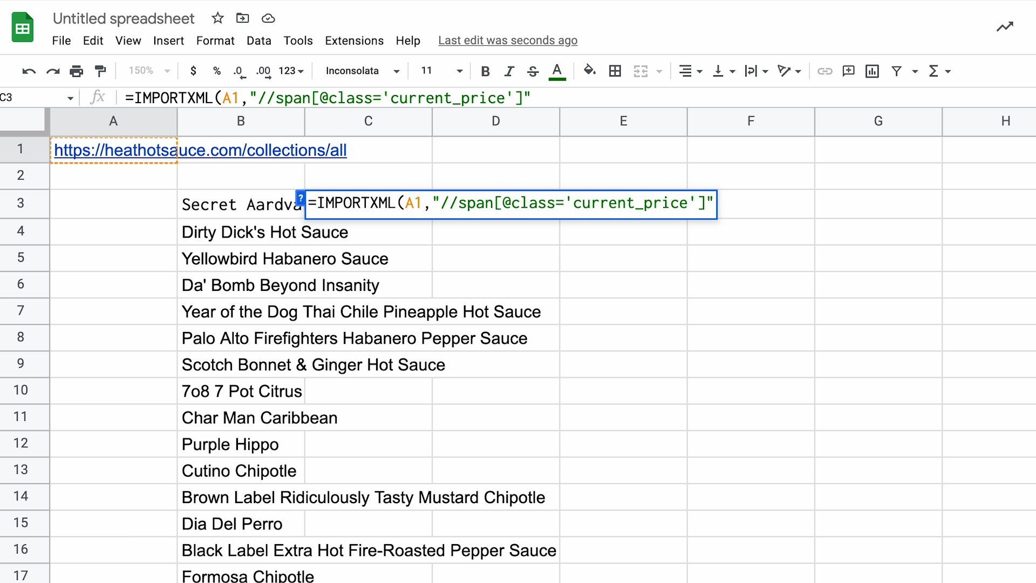Image resolution: width=1036 pixels, height=583 pixels.
Task: Select cell 'Da' Bomb Beyond Insanity'
Action: pyautogui.click(x=241, y=284)
